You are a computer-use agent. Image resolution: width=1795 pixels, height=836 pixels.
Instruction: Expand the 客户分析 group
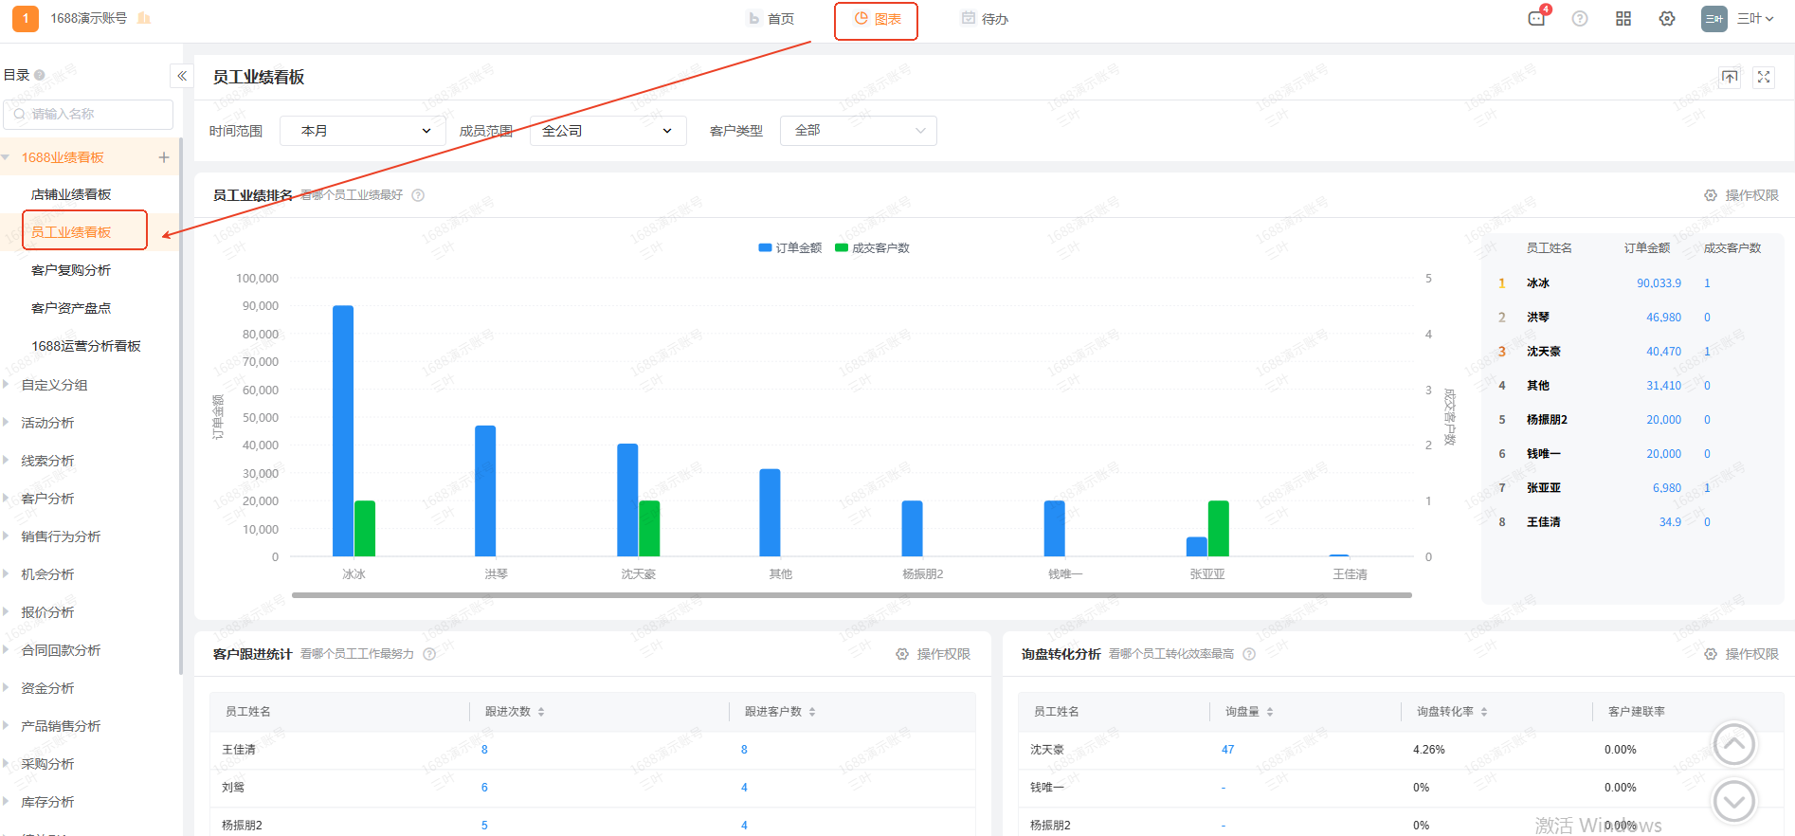[x=6, y=499]
